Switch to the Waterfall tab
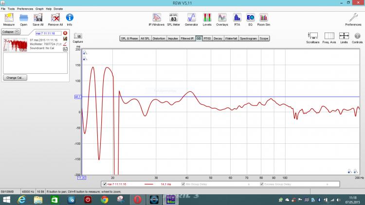The height and width of the screenshot is (205, 365). pos(231,38)
